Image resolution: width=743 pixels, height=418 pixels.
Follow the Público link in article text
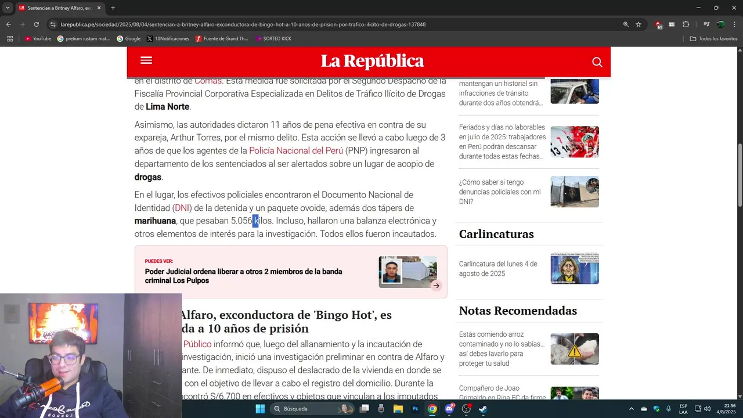(x=197, y=344)
